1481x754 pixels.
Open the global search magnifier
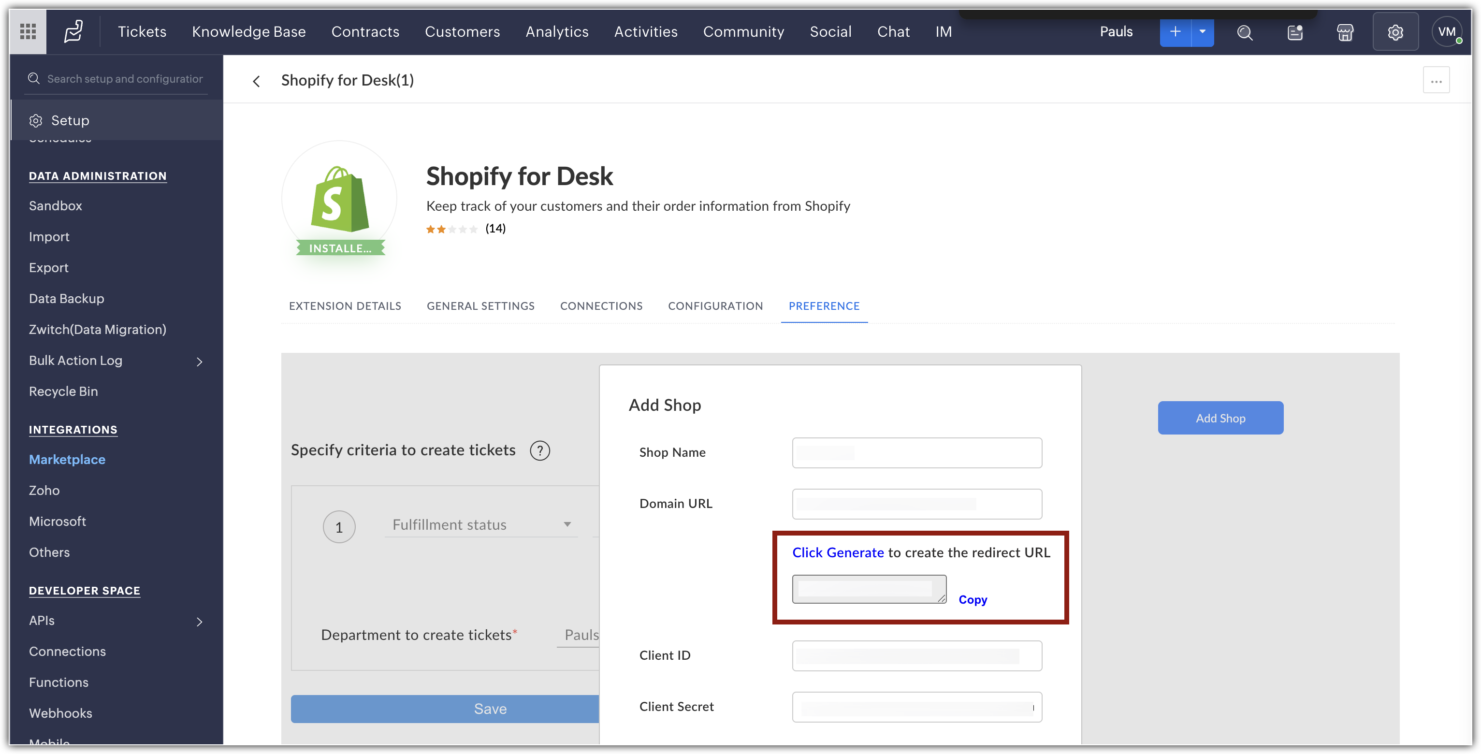coord(1245,32)
